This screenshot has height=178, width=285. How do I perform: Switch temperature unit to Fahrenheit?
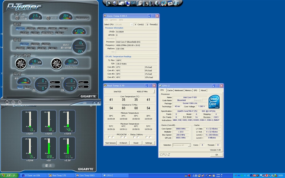27,87
